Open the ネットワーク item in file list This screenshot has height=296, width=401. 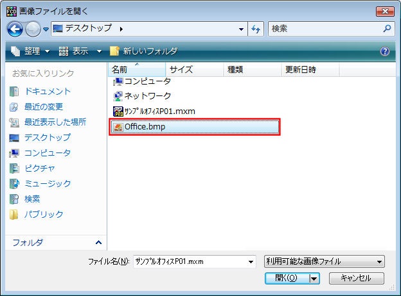147,96
